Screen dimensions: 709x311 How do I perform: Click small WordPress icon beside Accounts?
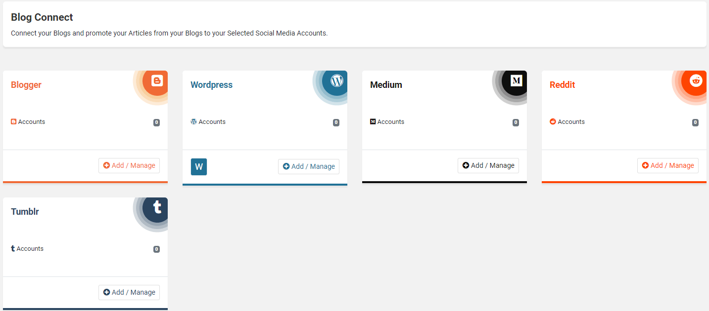click(x=194, y=121)
